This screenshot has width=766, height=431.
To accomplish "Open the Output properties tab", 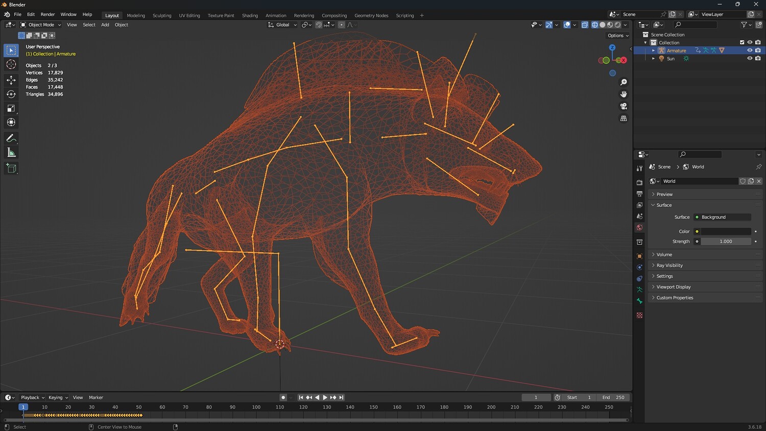I will pyautogui.click(x=639, y=194).
